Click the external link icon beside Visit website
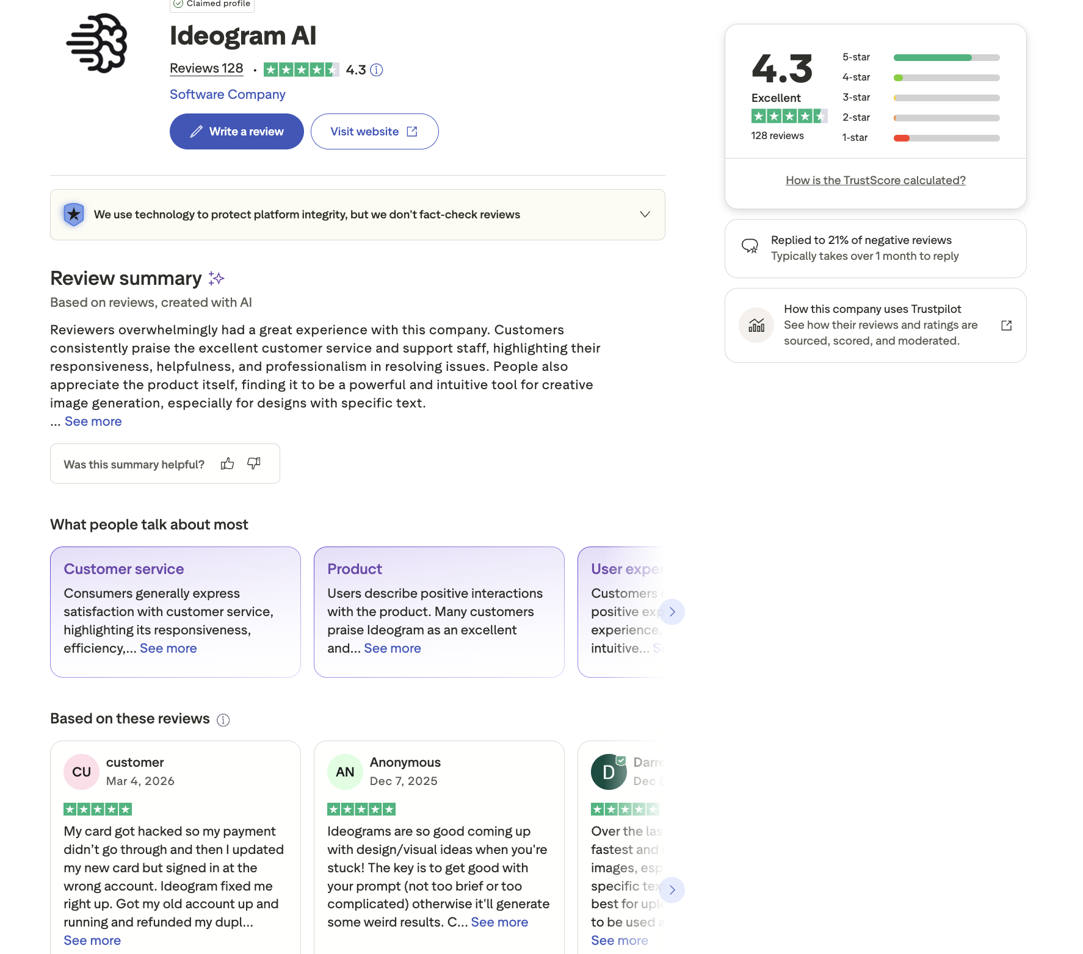Viewport: 1083px width, 954px height. coord(413,131)
